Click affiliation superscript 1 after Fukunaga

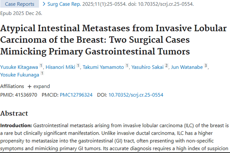pos(42,73)
